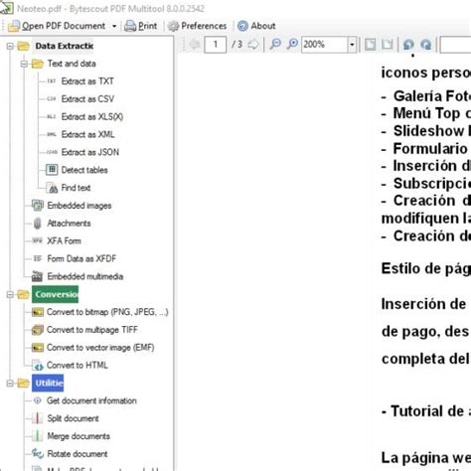Collapse the Text and data node

(24, 64)
